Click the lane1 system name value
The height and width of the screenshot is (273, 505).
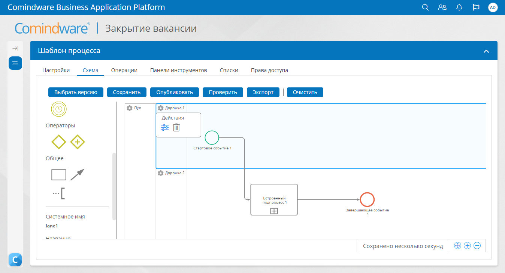pos(52,226)
